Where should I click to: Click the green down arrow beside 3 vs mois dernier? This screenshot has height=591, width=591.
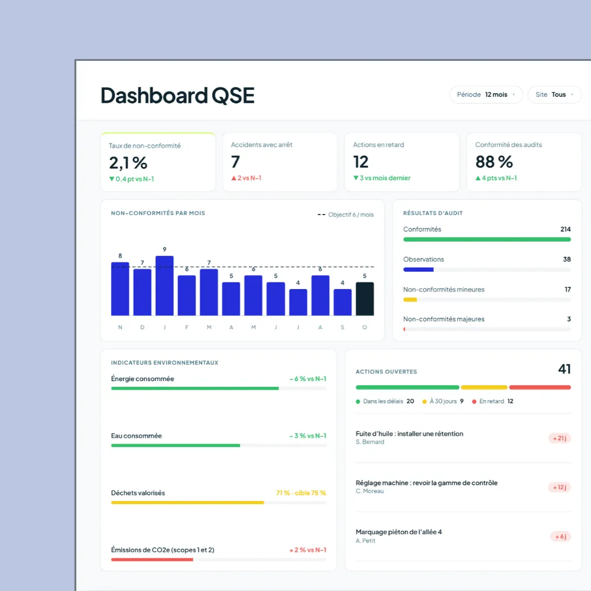[356, 178]
